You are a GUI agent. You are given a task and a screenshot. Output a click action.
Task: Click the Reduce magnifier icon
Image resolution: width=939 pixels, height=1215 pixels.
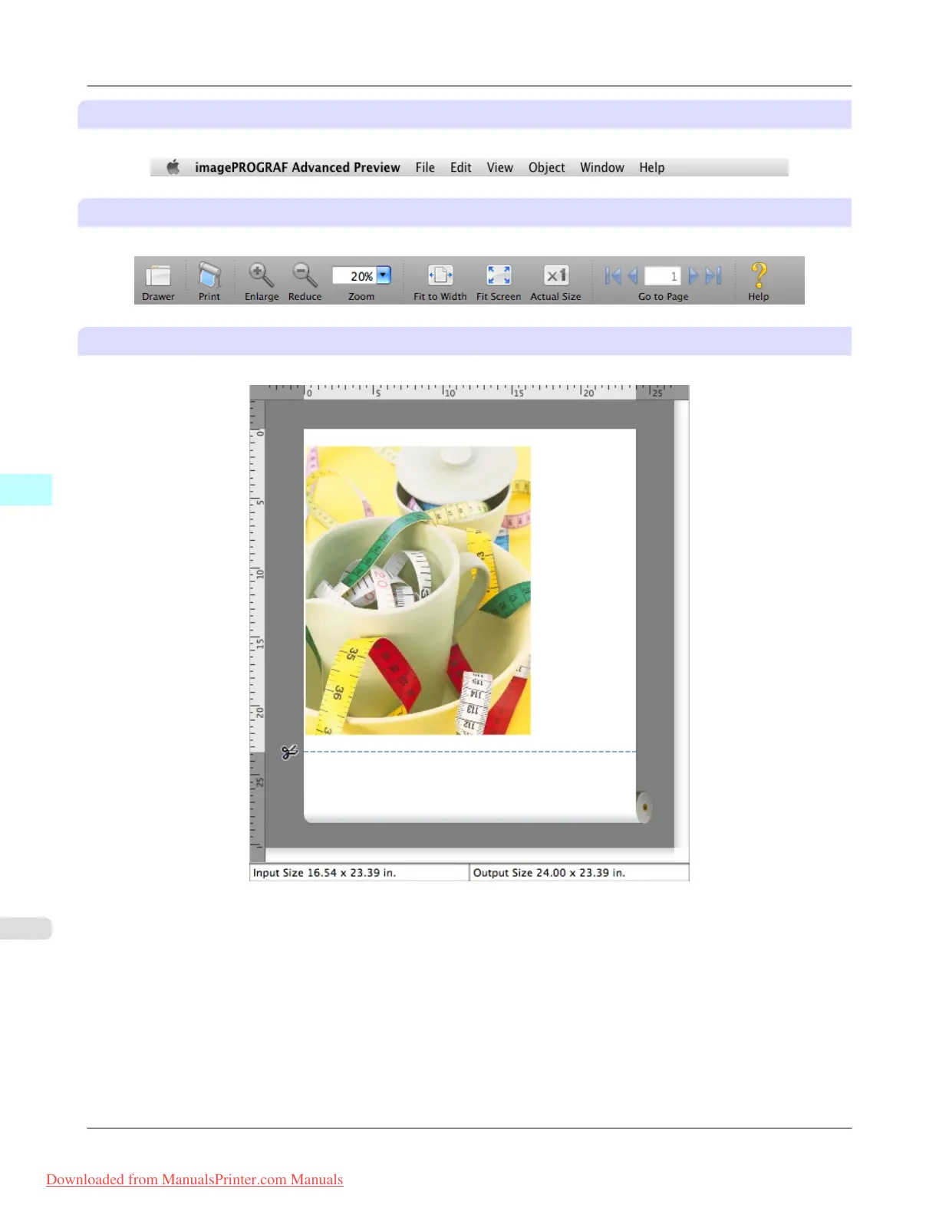(305, 275)
